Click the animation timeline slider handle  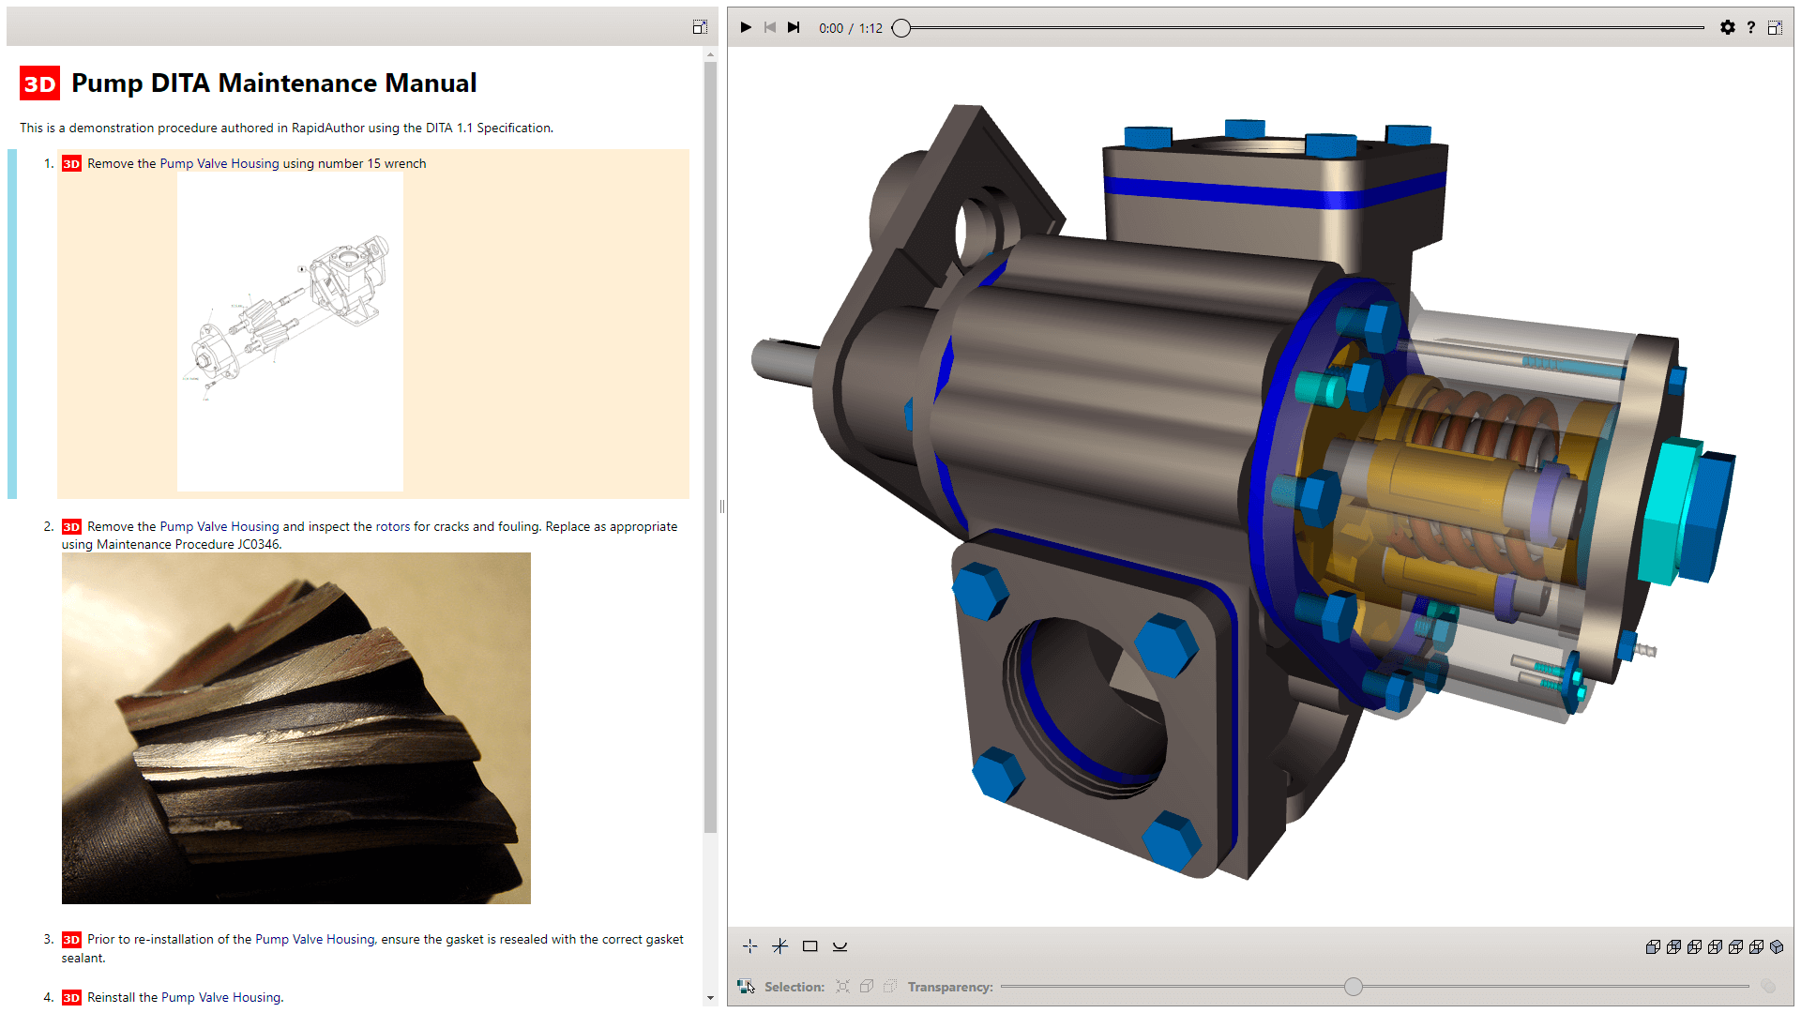901,28
